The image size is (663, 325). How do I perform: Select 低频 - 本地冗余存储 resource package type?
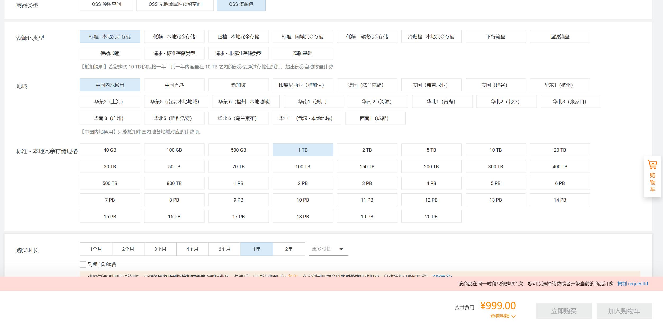[174, 37]
